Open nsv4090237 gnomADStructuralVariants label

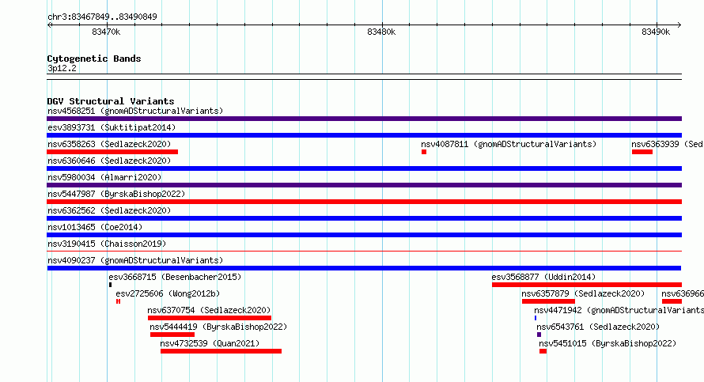pos(135,260)
